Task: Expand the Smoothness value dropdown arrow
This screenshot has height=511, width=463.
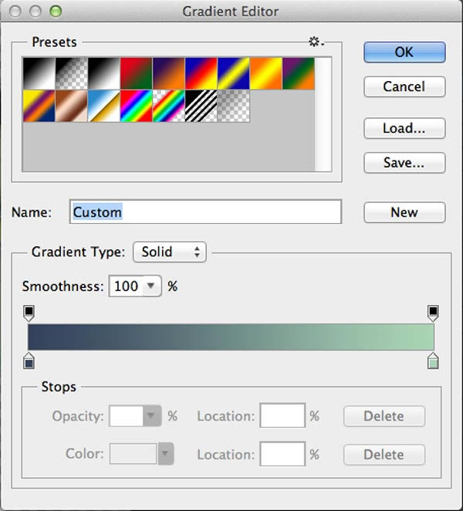Action: pos(150,286)
